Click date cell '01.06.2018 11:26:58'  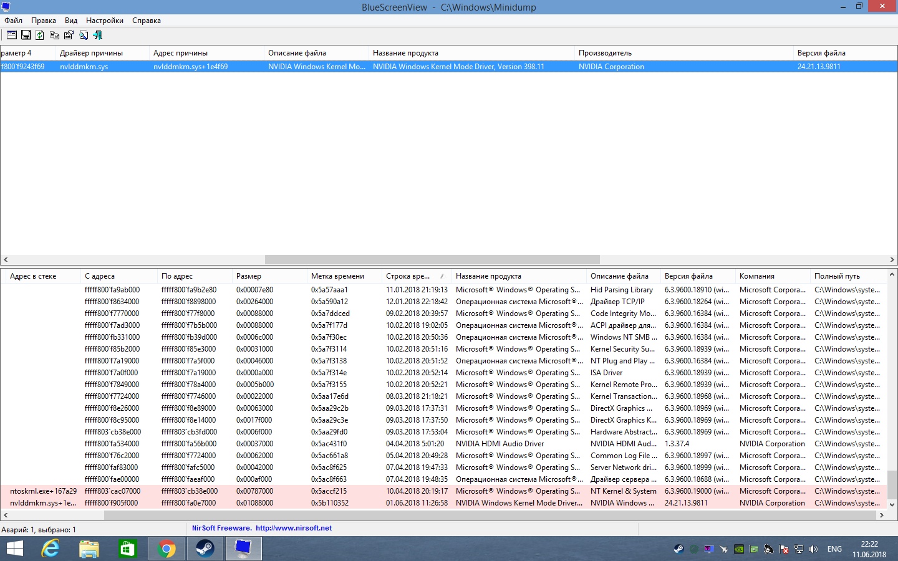[x=417, y=503]
